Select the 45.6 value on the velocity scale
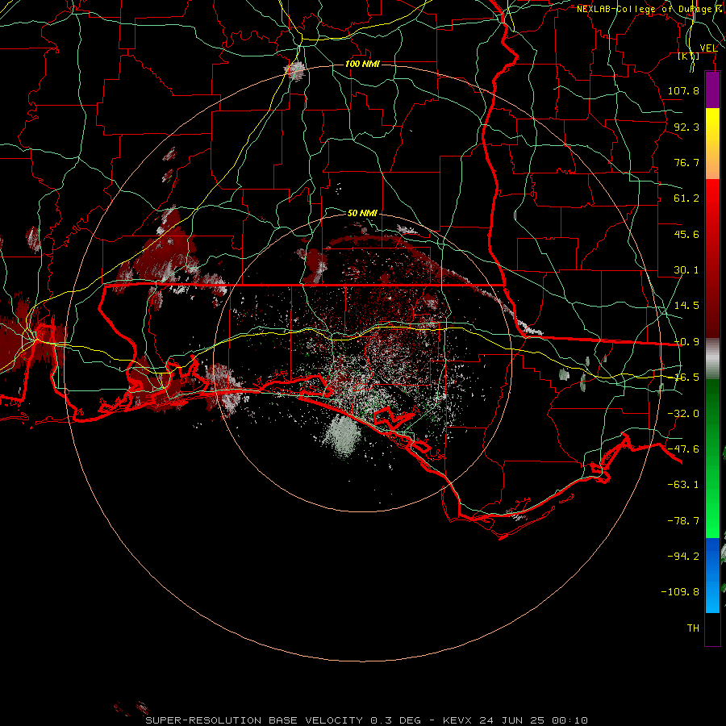Screen dimensions: 726x726 pos(686,234)
